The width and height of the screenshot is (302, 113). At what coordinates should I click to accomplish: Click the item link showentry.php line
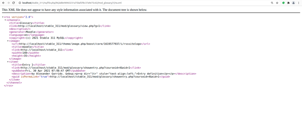(x=76, y=67)
